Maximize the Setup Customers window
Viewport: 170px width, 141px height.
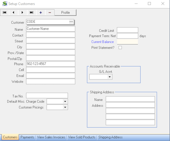(149, 4)
